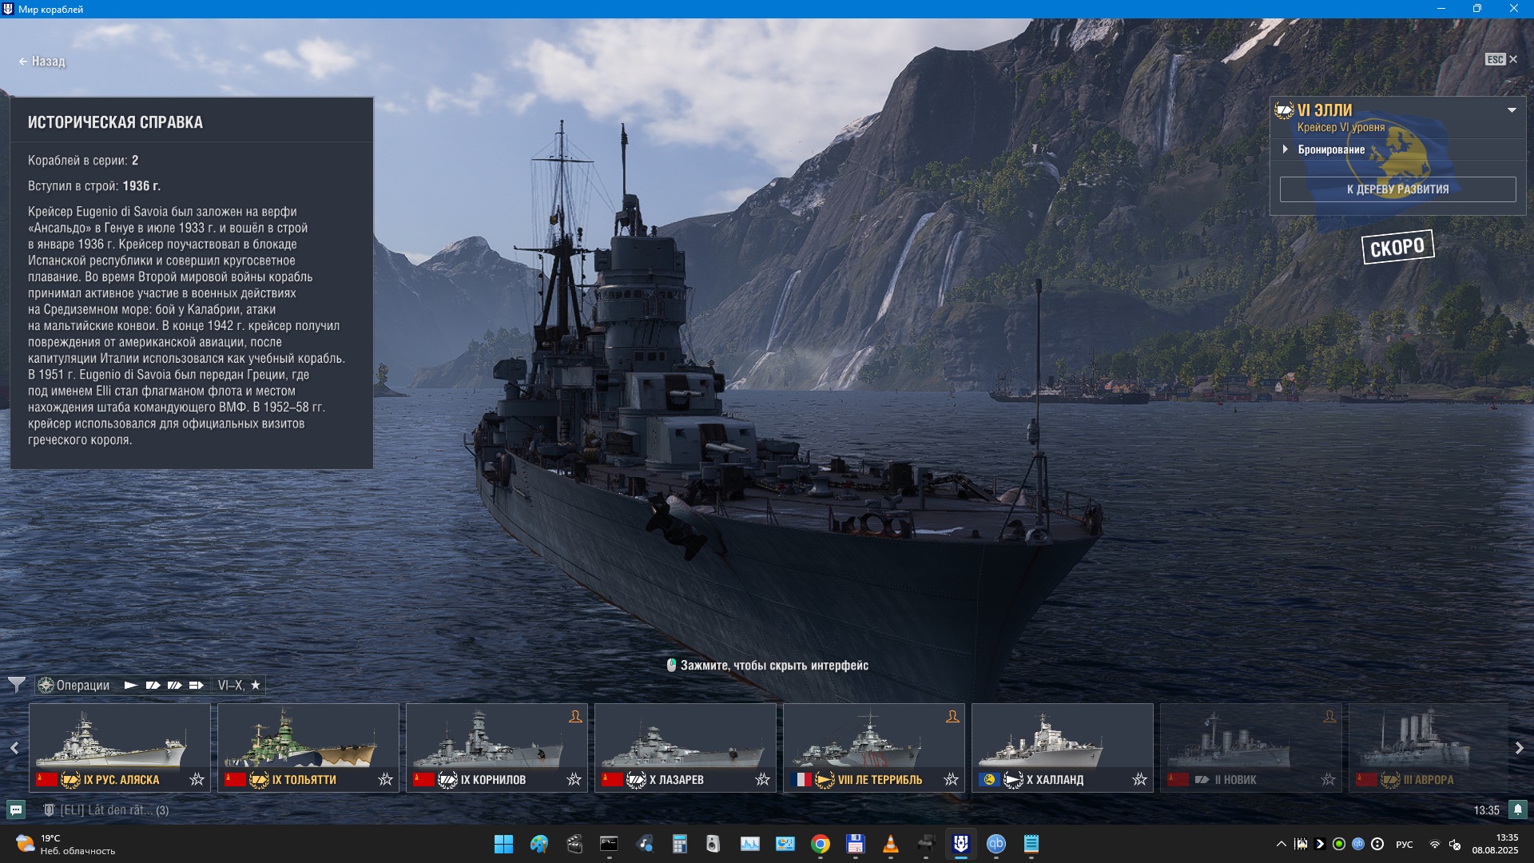Toggle the destroyer class filter icon
Image resolution: width=1534 pixels, height=863 pixels.
click(x=131, y=685)
